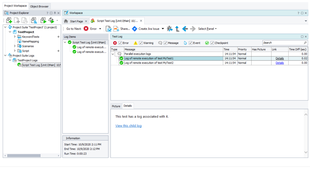Expand the Scenarios folder
This screenshot has width=310, height=171.
[x=15, y=46]
